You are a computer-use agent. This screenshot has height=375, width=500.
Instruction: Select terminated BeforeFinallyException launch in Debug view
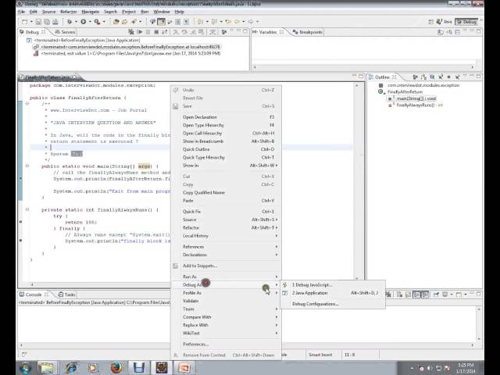[87, 40]
